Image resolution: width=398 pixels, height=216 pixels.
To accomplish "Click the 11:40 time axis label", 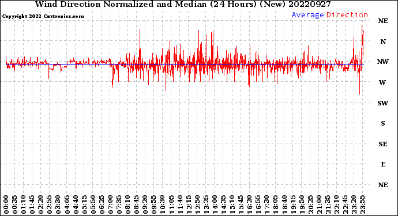I will coord(180,204).
